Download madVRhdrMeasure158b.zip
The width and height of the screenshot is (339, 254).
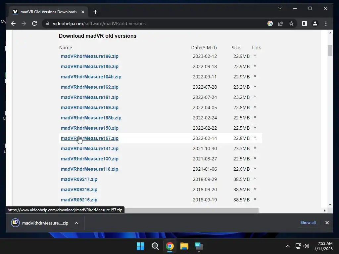91,118
